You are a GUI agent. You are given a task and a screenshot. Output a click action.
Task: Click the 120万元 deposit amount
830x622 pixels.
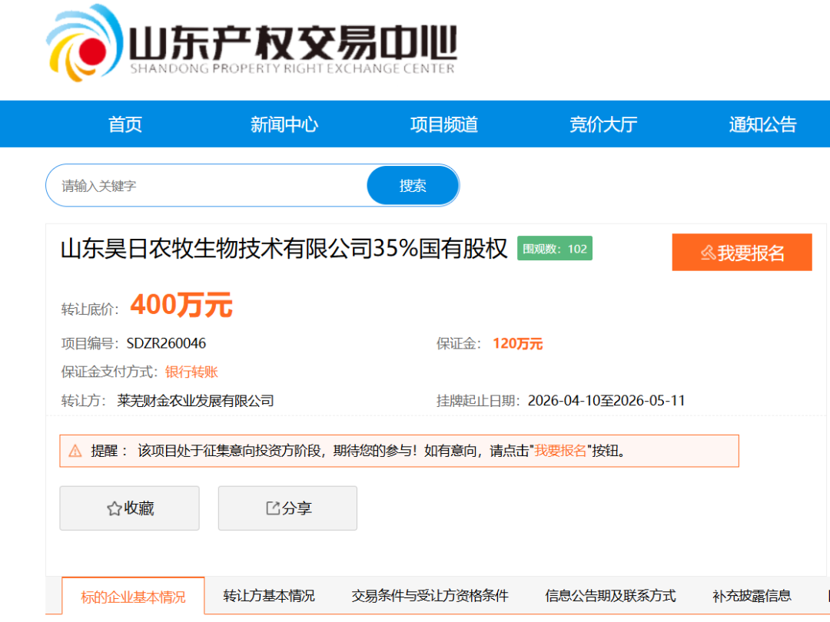[x=518, y=344]
